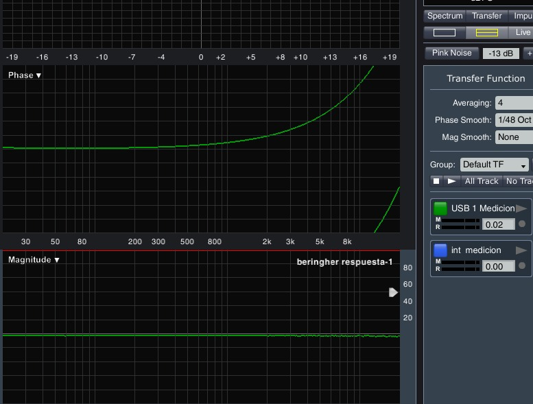The image size is (533, 404).
Task: Open the Impulse tab
Action: [521, 16]
